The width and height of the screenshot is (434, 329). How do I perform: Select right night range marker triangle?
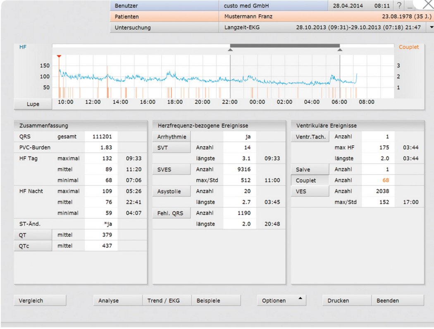[340, 50]
